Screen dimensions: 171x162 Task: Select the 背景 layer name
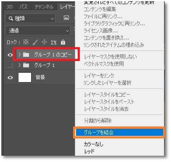coord(40,77)
